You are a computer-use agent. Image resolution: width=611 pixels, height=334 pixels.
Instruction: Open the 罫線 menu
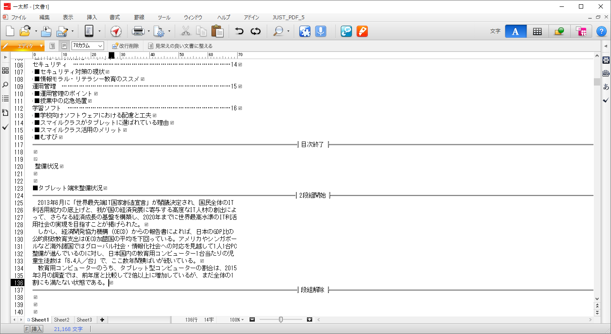click(139, 18)
